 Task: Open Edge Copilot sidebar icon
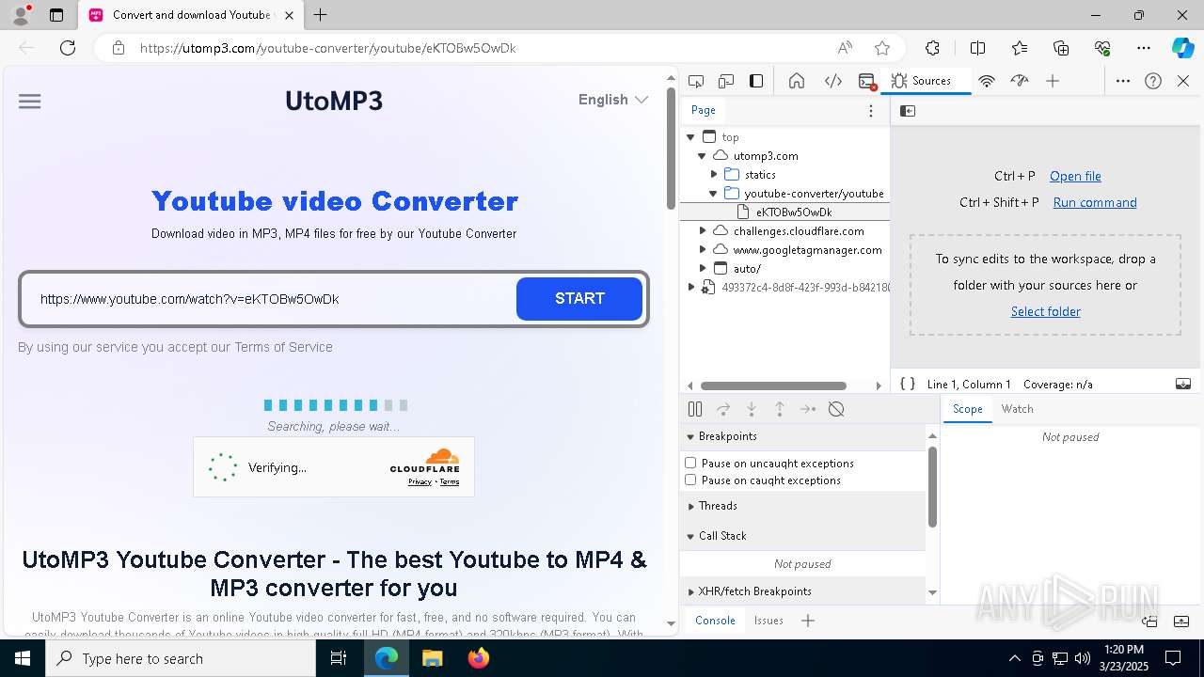coord(1182,48)
